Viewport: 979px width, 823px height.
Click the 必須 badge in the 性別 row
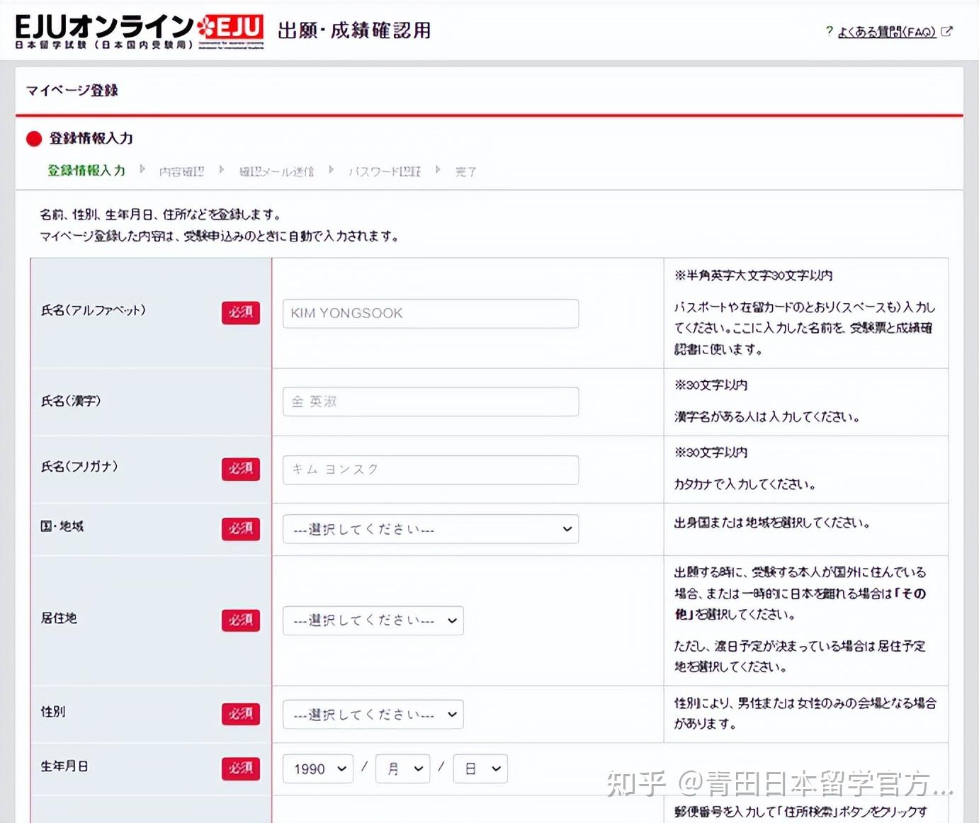click(x=241, y=715)
